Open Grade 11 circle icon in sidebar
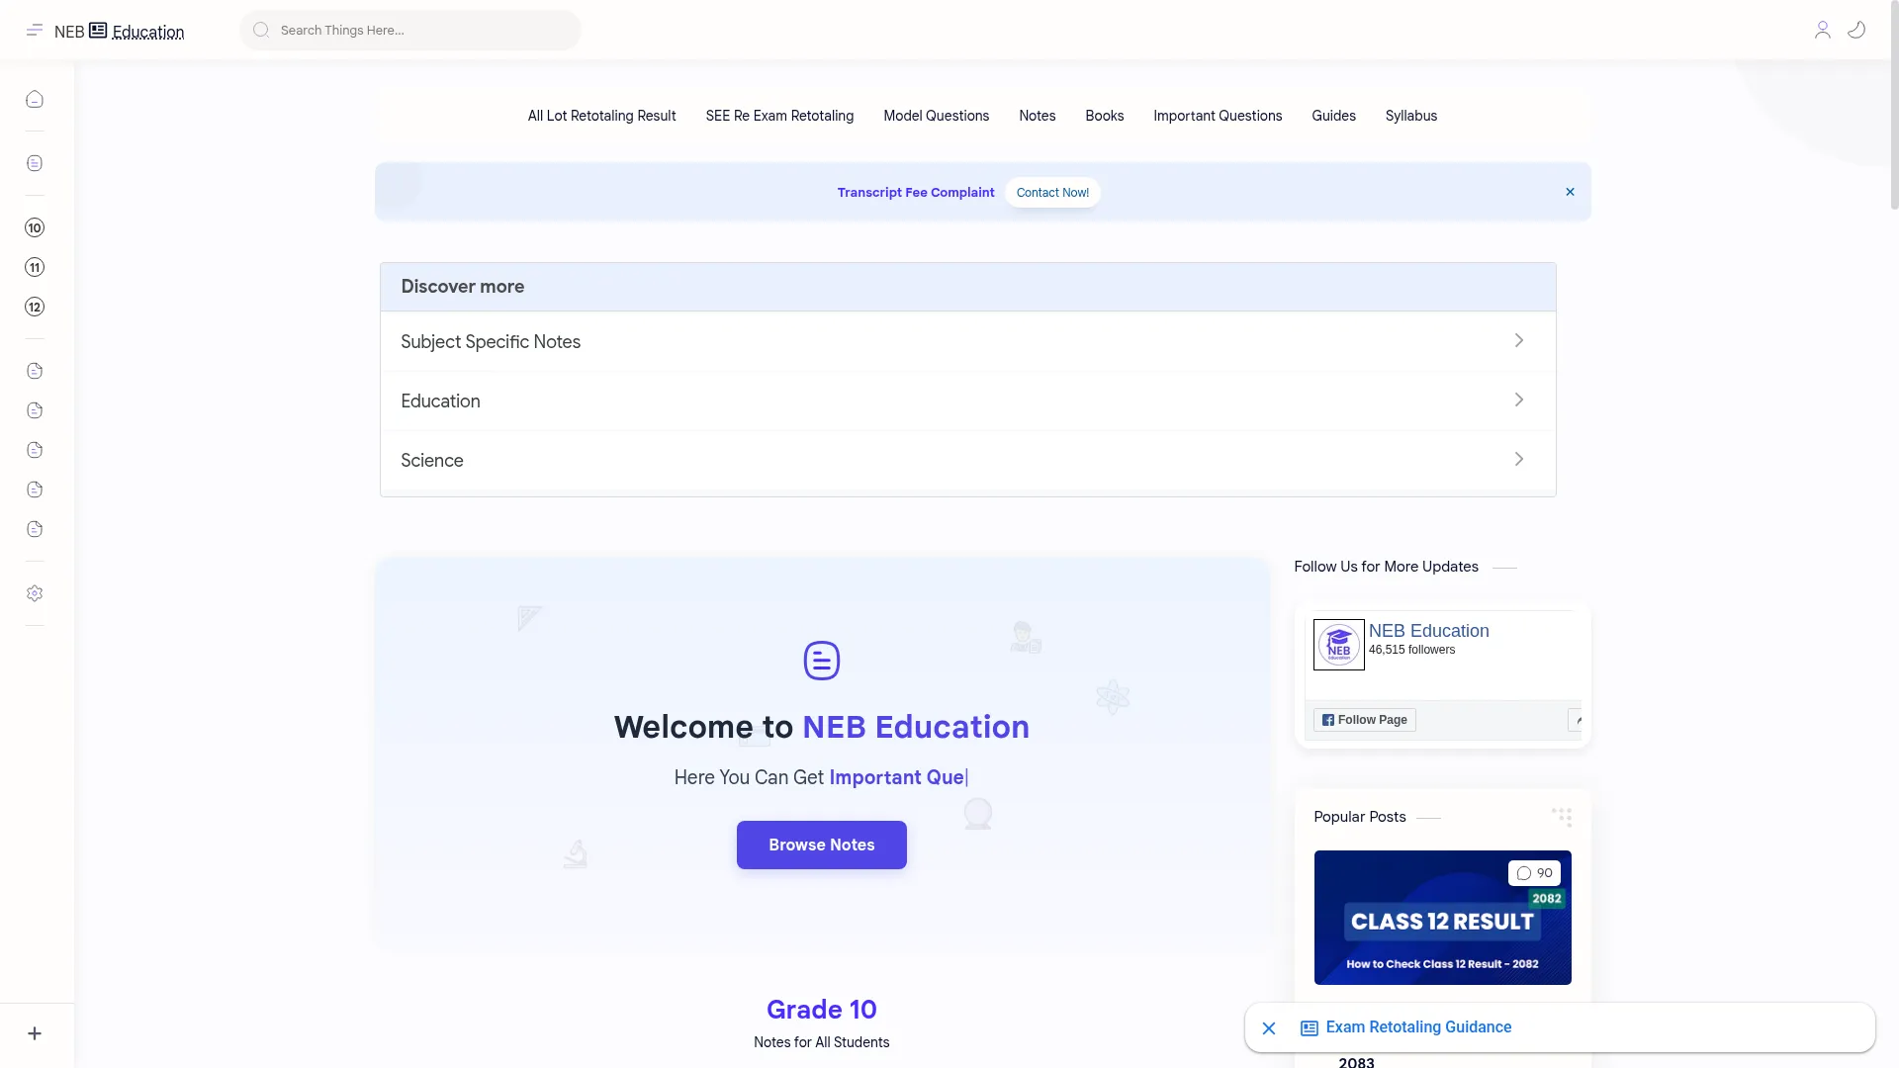This screenshot has width=1899, height=1068. 35,268
